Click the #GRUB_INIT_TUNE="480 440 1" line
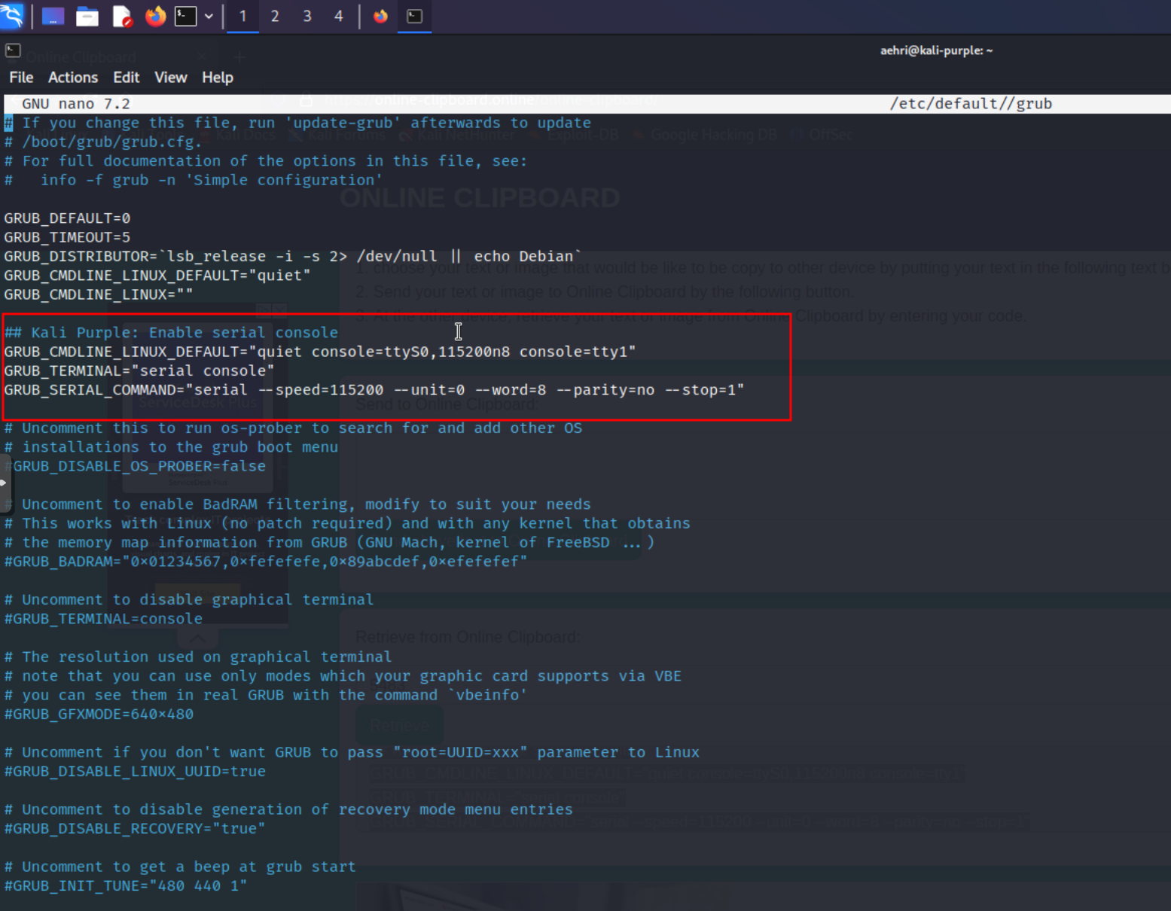1171x911 pixels. point(126,886)
